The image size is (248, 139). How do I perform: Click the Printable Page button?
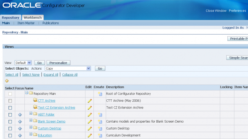click(238, 38)
